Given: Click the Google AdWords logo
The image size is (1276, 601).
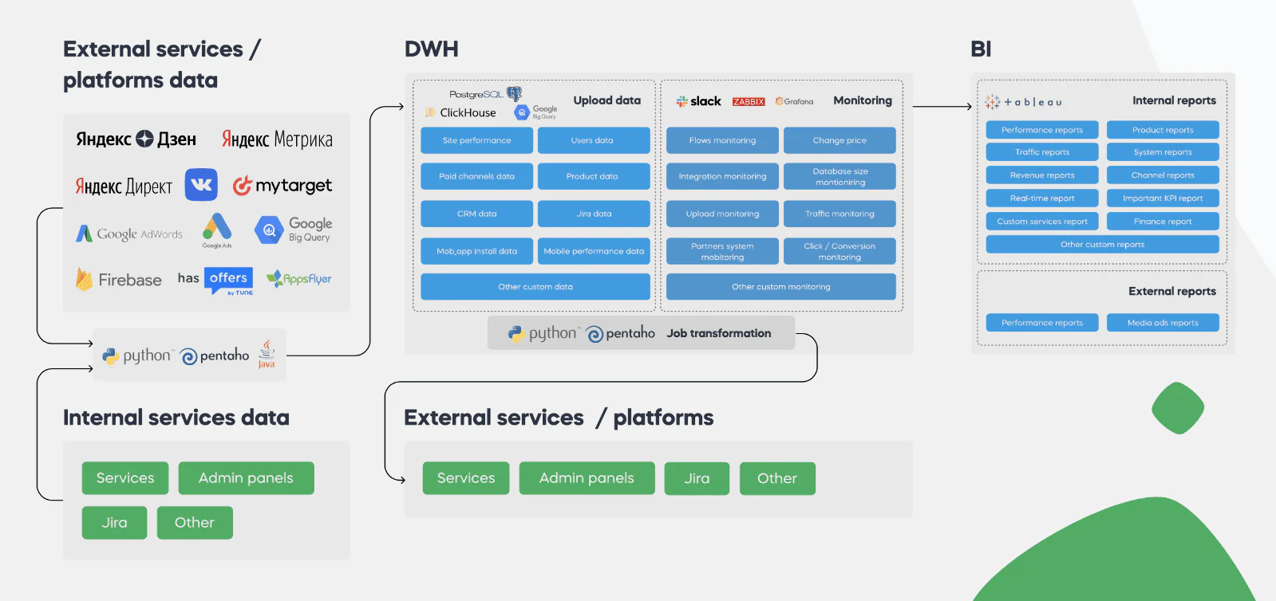Looking at the screenshot, I should [x=129, y=234].
